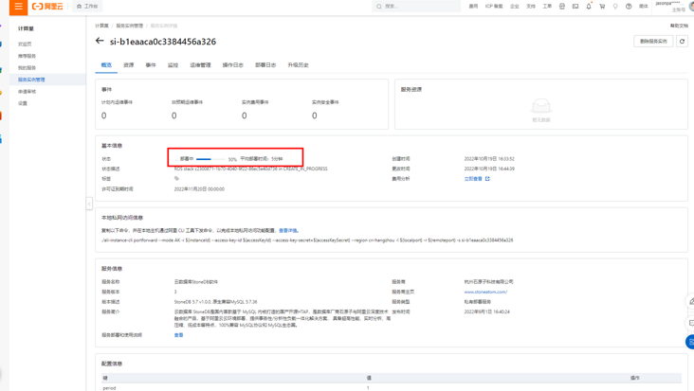Viewport: 694px width, 391px height.
Task: Click the 服务实例管理 breadcrumb
Action: tap(129, 26)
